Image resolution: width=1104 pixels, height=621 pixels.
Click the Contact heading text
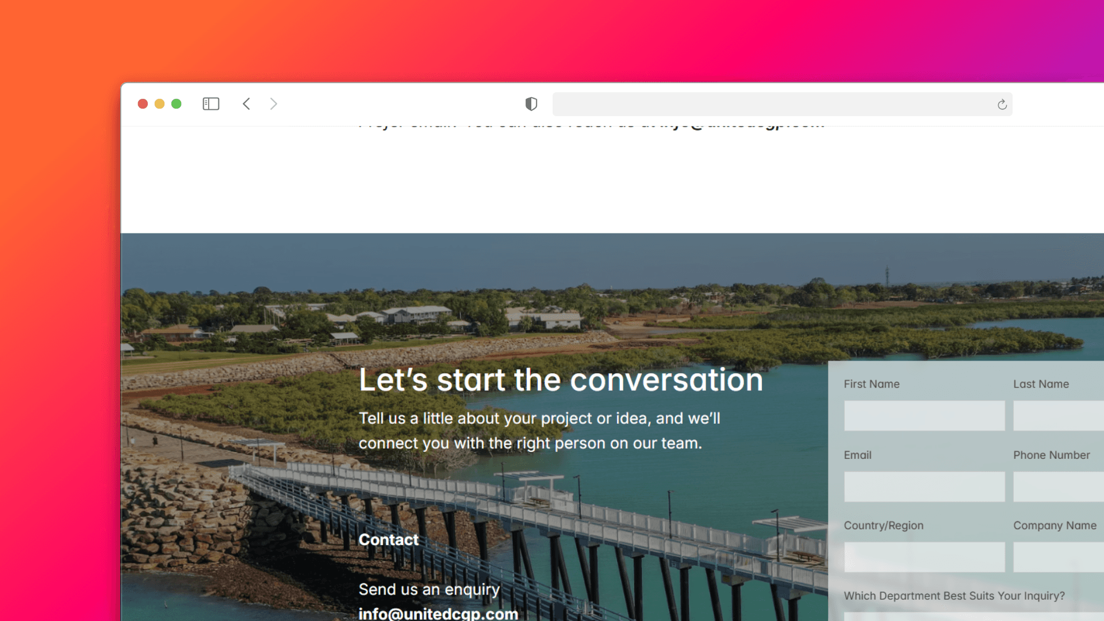[x=389, y=540]
